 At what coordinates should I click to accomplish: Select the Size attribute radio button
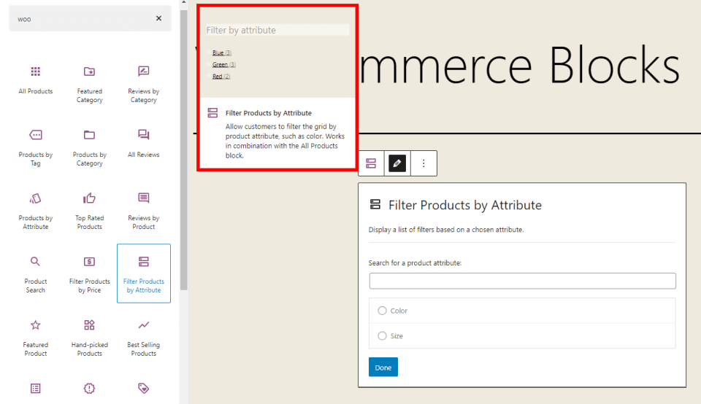pos(382,336)
